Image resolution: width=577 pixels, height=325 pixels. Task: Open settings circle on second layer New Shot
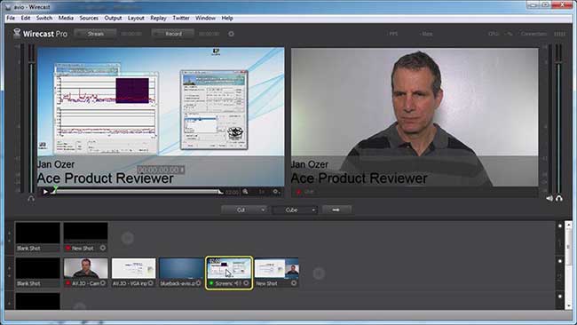(x=294, y=283)
